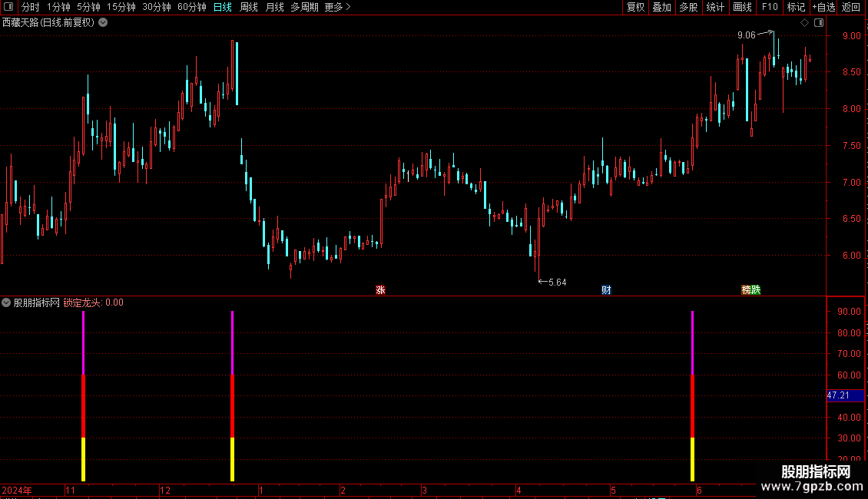
Task: Click the diamond icon in chart header
Action: (804, 23)
